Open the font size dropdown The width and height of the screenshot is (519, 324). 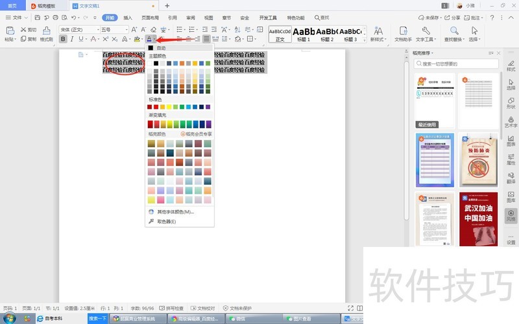127,30
